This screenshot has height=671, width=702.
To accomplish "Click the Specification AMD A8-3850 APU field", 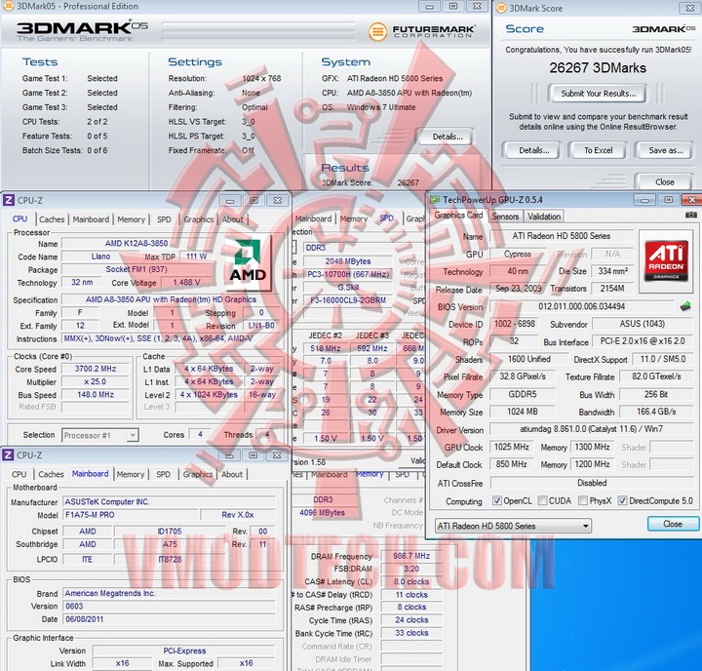I will [171, 299].
